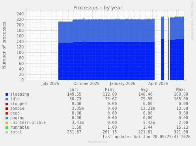
Task: Click the 20 y-axis tick label
Action: (21, 74)
